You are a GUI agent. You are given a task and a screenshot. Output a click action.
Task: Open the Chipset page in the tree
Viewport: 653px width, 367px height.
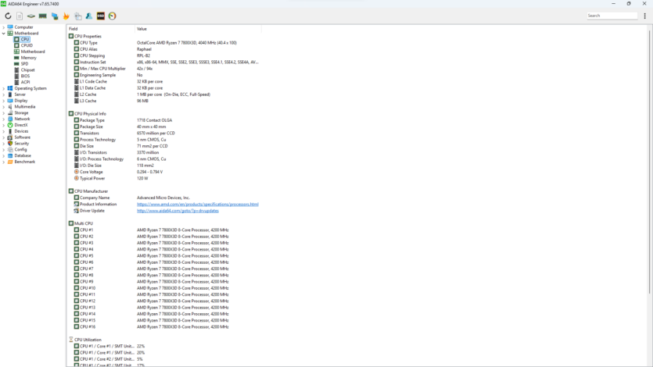tap(28, 69)
